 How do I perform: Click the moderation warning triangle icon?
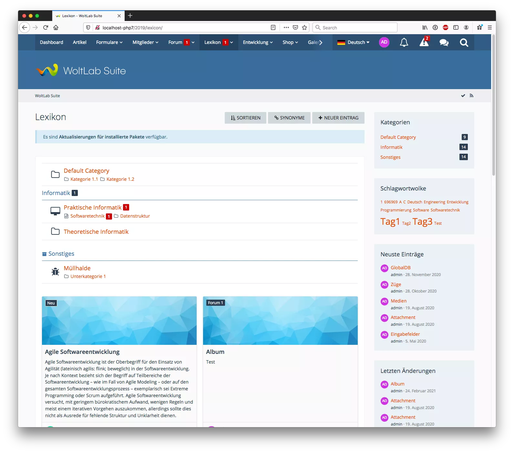(x=424, y=42)
